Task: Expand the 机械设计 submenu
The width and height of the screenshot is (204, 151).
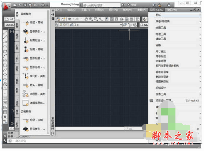Action: click(x=175, y=88)
